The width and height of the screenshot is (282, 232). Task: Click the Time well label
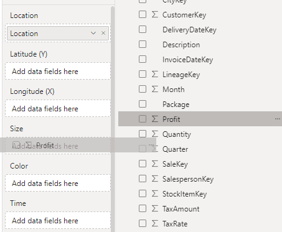click(x=18, y=203)
